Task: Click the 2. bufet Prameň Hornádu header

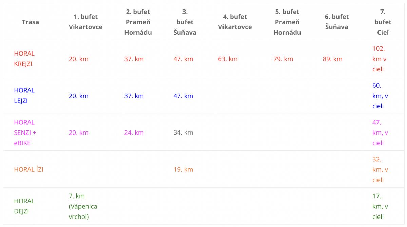Action: [138, 22]
